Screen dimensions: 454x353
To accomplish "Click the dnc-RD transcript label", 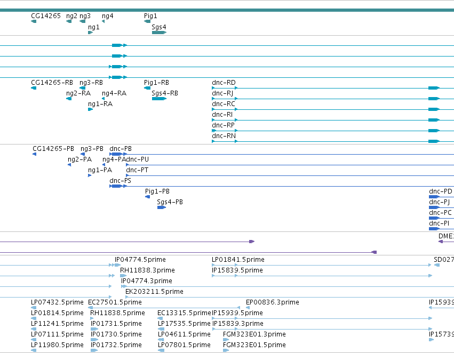I will tap(224, 83).
